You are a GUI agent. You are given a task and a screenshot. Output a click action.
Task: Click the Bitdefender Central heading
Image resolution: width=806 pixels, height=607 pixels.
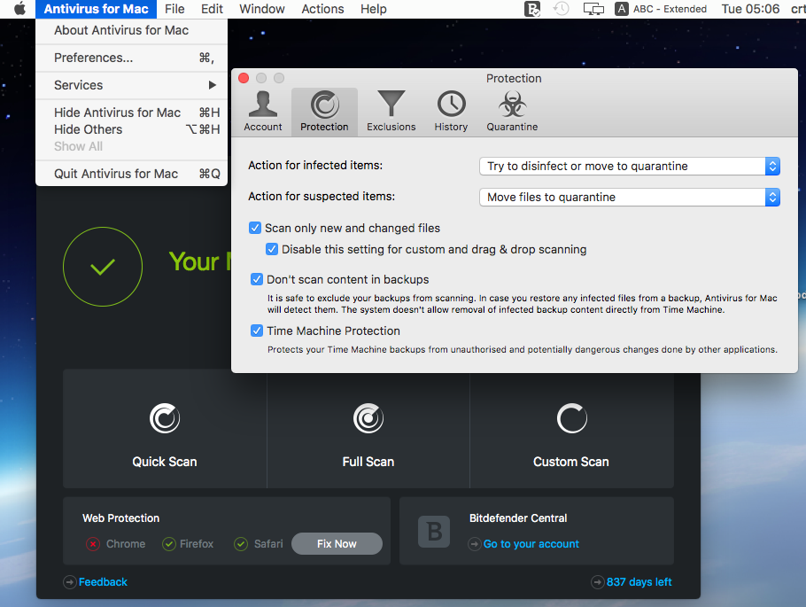518,518
